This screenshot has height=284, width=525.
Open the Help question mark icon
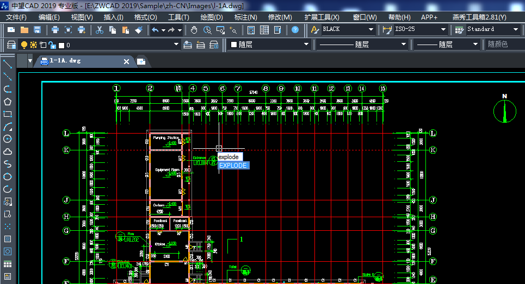coord(295,29)
